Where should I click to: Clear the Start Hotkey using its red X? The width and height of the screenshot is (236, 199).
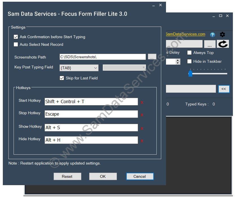(142, 102)
